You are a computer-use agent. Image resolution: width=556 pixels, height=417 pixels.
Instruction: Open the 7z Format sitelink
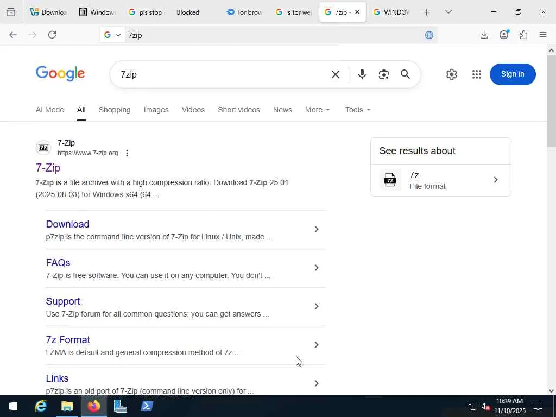click(68, 340)
